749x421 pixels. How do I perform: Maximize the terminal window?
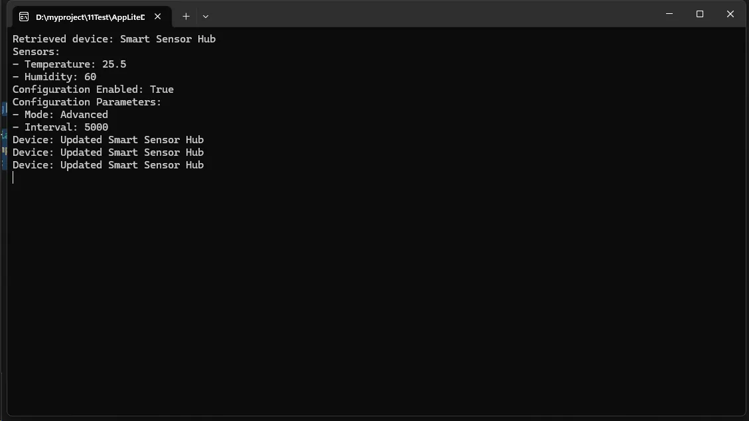click(x=700, y=14)
